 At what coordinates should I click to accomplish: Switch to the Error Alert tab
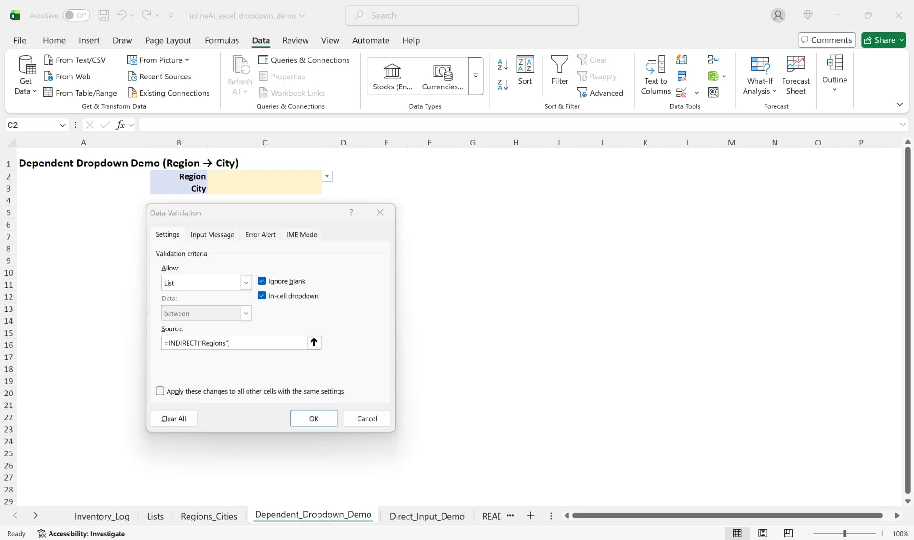pyautogui.click(x=260, y=234)
